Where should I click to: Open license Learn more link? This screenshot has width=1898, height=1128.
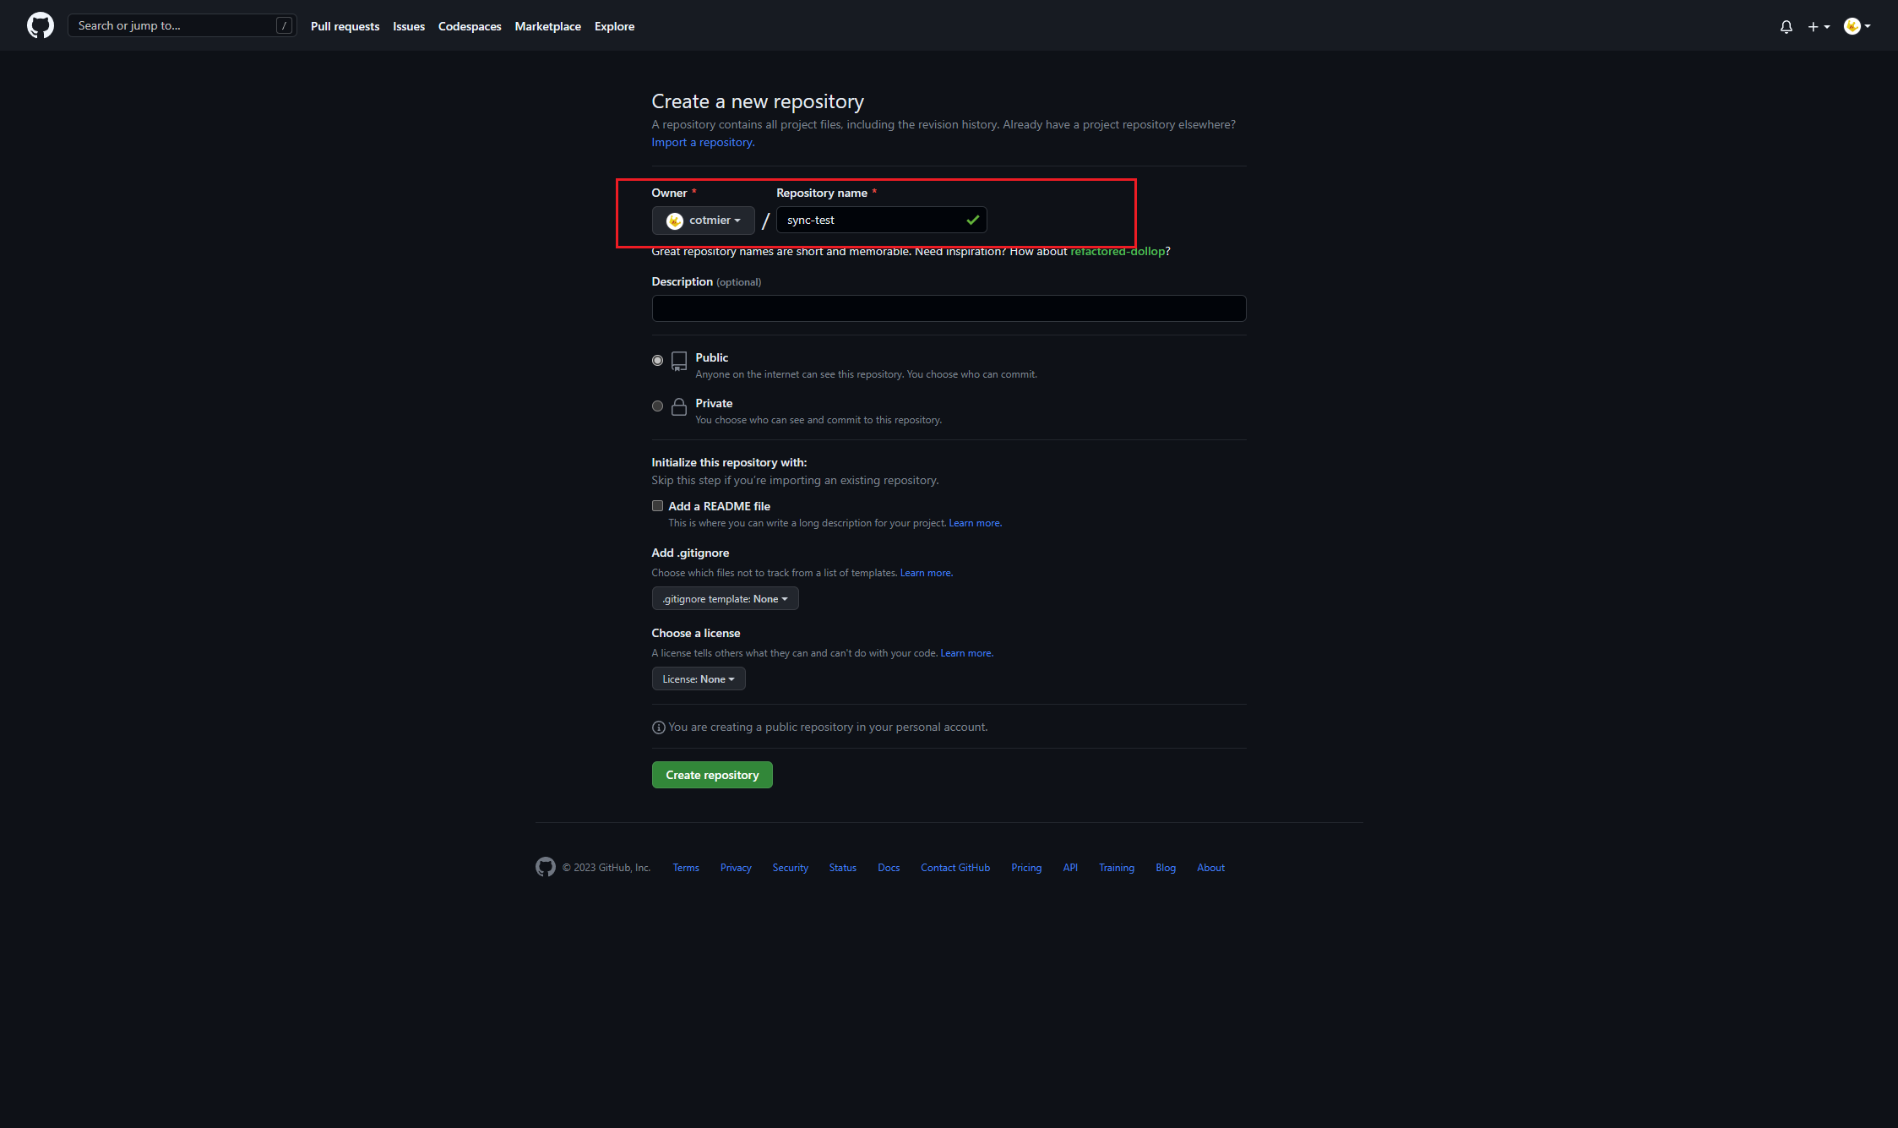tap(966, 653)
